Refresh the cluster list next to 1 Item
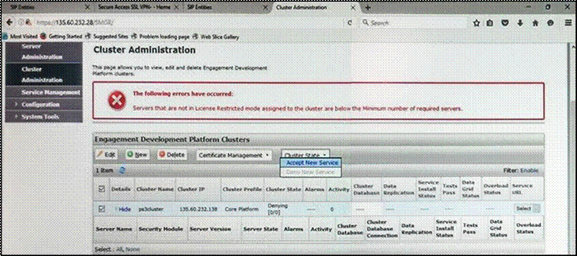The image size is (577, 256). (123, 171)
